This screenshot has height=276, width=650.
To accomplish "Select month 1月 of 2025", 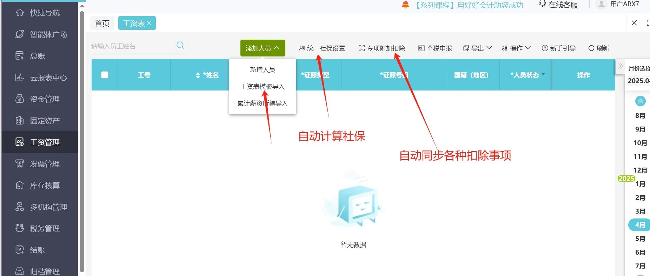I will click(x=640, y=184).
